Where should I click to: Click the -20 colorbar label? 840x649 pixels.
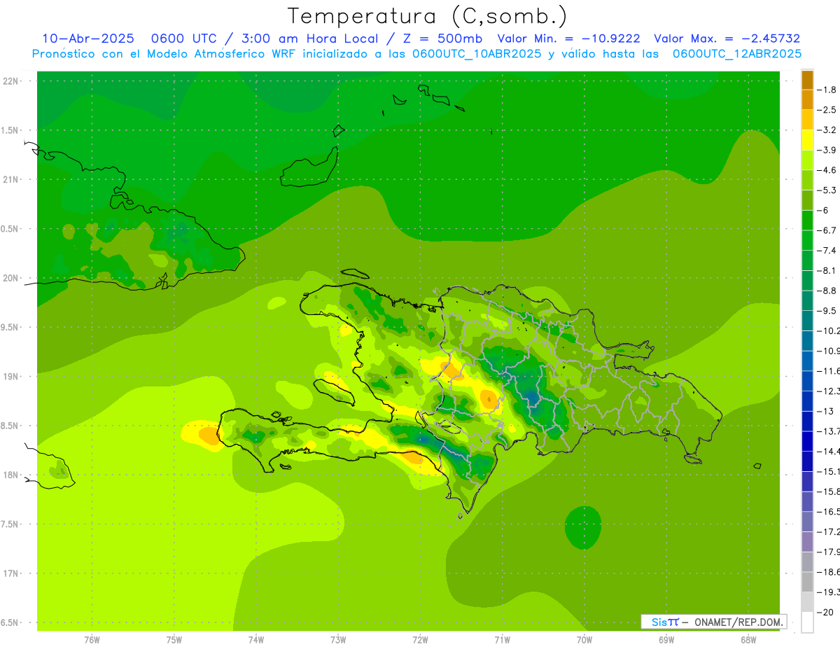click(827, 613)
